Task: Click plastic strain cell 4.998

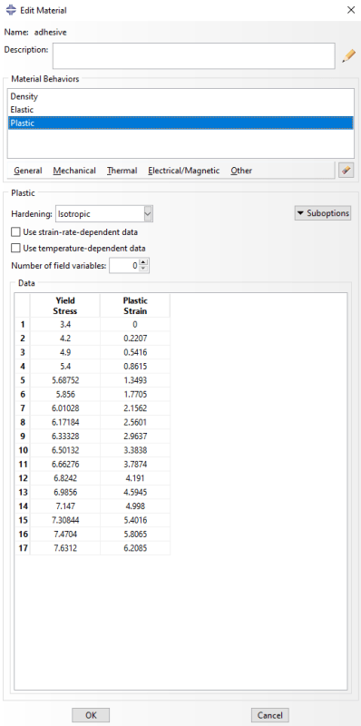Action: pyautogui.click(x=134, y=506)
